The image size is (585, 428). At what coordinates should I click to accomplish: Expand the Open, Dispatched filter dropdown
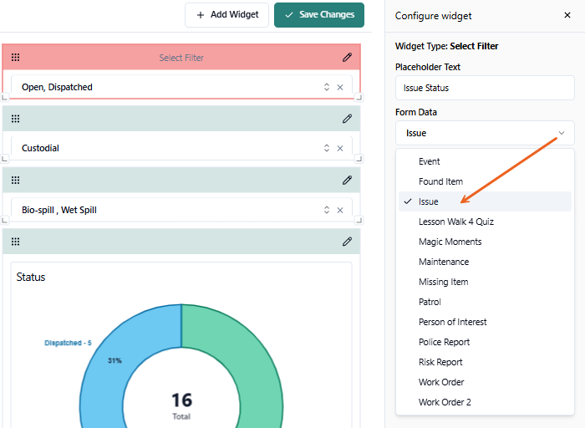(x=327, y=87)
